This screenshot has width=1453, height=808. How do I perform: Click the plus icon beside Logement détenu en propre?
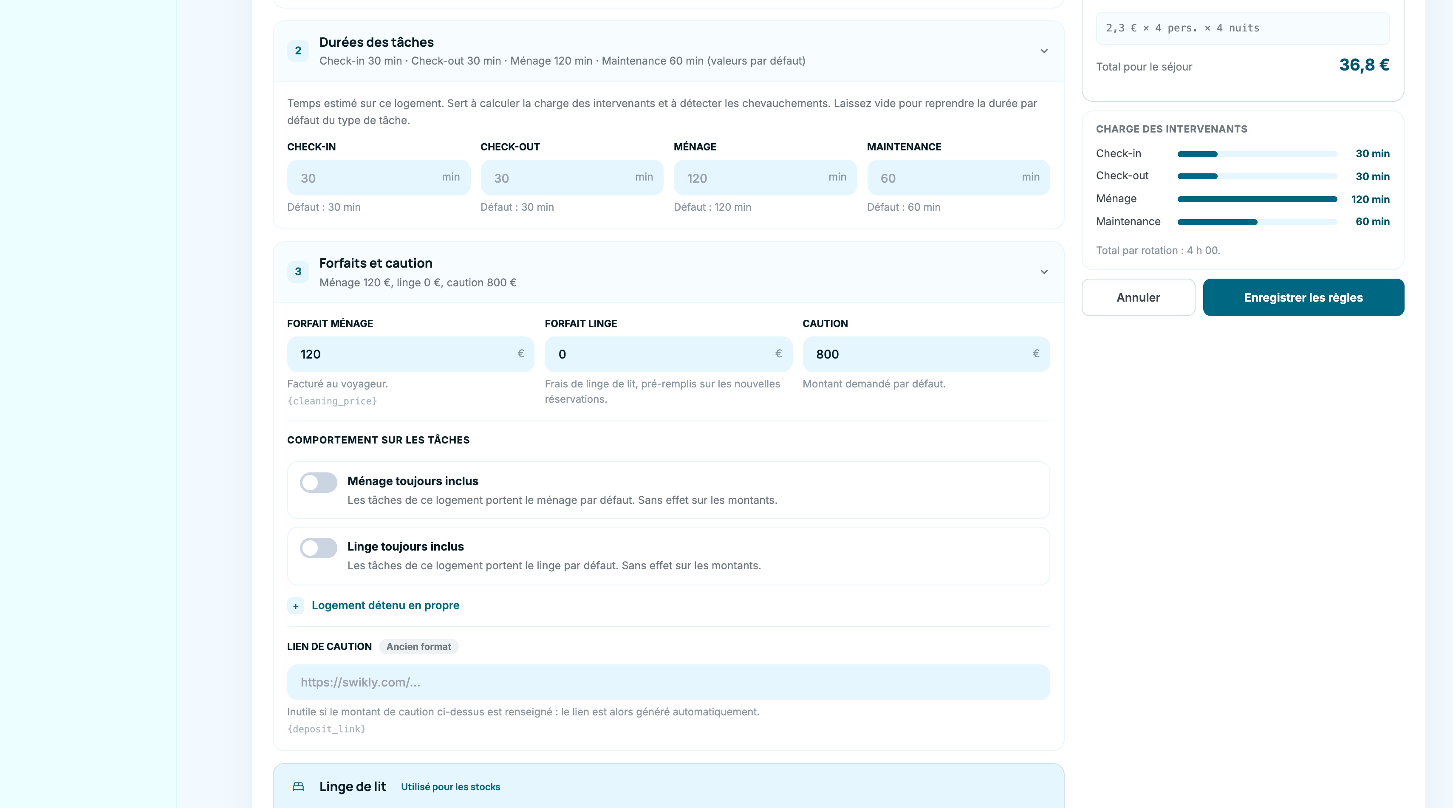point(296,606)
